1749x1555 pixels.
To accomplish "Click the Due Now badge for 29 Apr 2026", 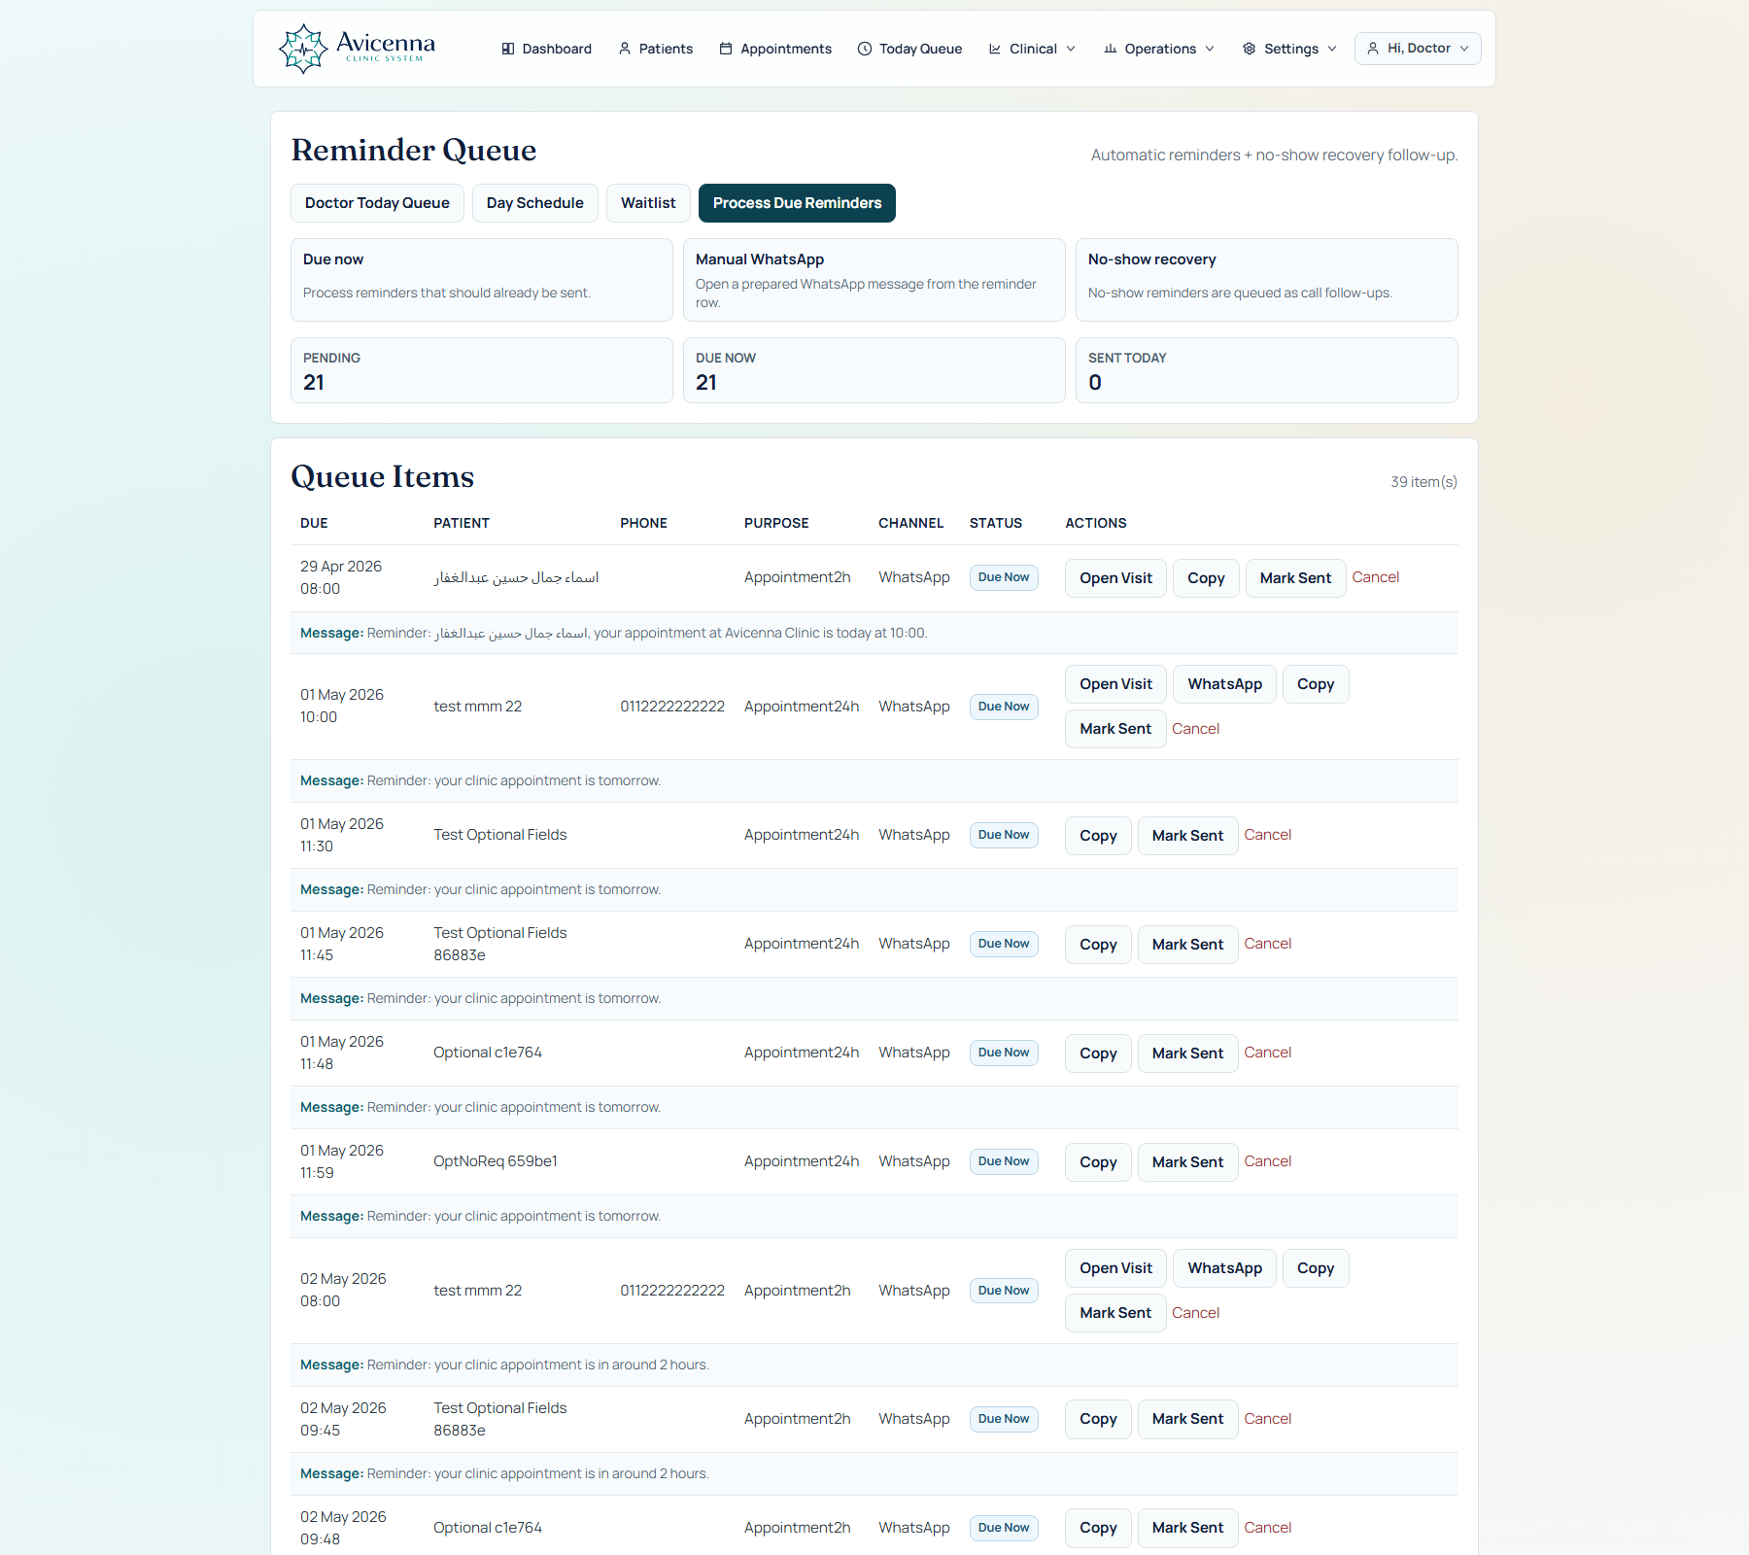I will [x=1004, y=577].
